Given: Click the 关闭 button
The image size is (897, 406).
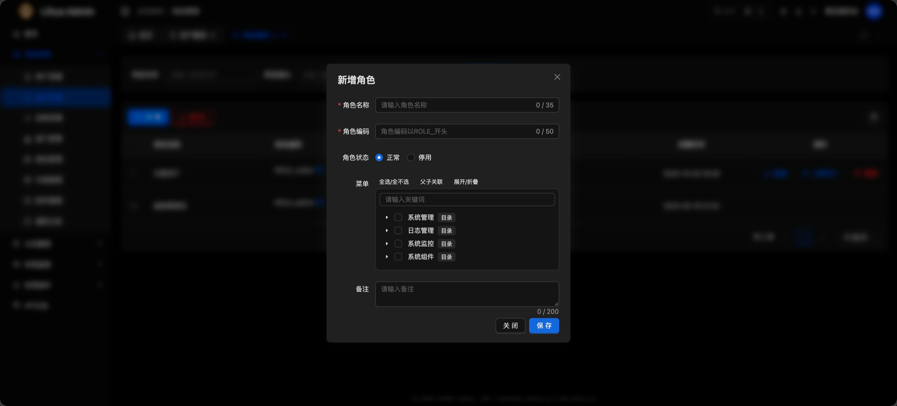Looking at the screenshot, I should (x=510, y=326).
